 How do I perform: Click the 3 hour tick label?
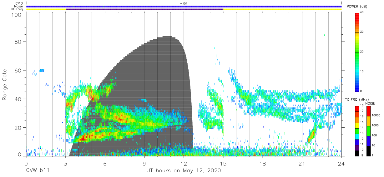pyautogui.click(x=66, y=164)
